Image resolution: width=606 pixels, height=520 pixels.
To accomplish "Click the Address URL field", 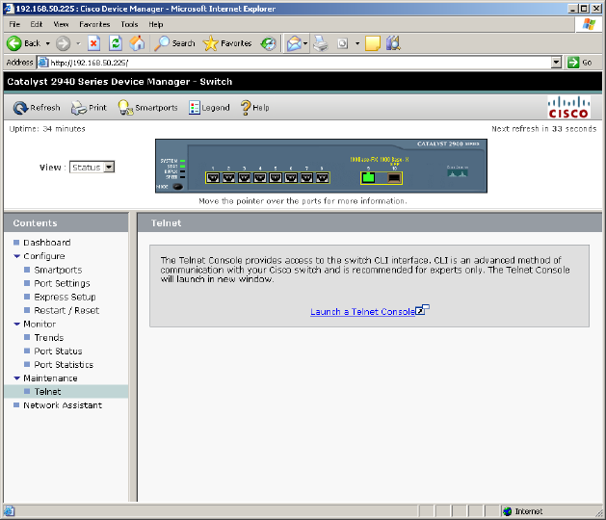I will tap(294, 63).
